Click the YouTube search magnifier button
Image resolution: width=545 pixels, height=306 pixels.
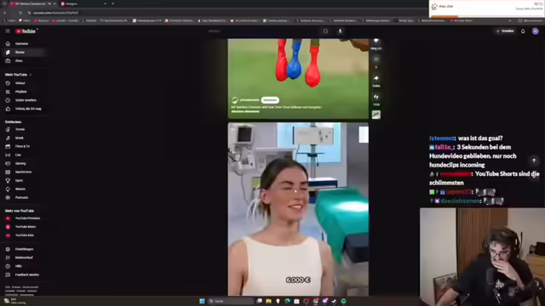point(325,31)
